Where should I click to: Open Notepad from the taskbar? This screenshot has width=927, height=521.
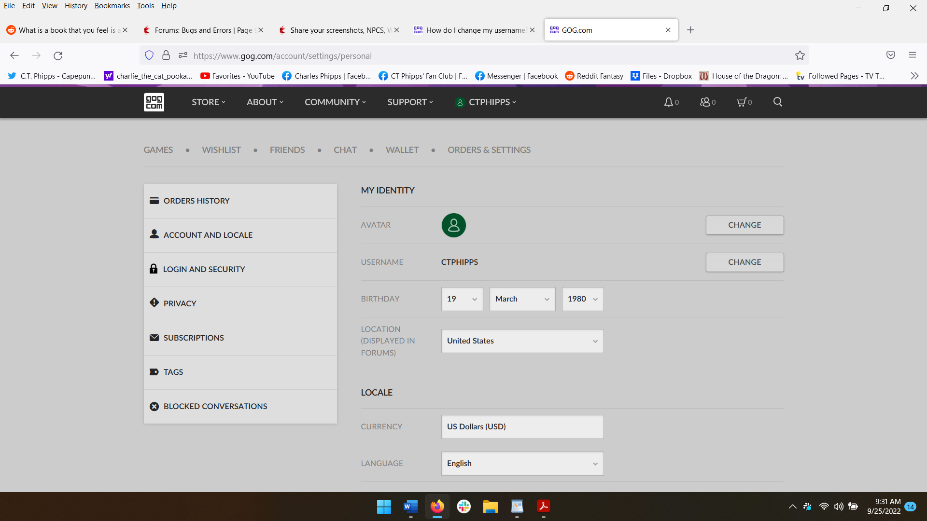point(517,507)
